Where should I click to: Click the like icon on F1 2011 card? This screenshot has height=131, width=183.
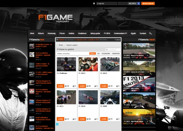[74, 119]
